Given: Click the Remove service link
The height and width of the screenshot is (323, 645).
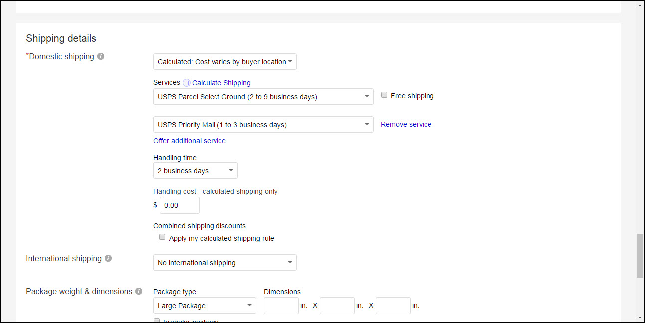Looking at the screenshot, I should pyautogui.click(x=406, y=124).
